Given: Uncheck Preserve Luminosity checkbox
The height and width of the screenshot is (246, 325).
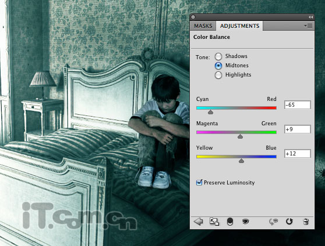Looking at the screenshot, I should [199, 182].
